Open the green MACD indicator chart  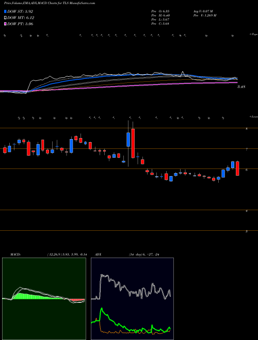[44, 299]
